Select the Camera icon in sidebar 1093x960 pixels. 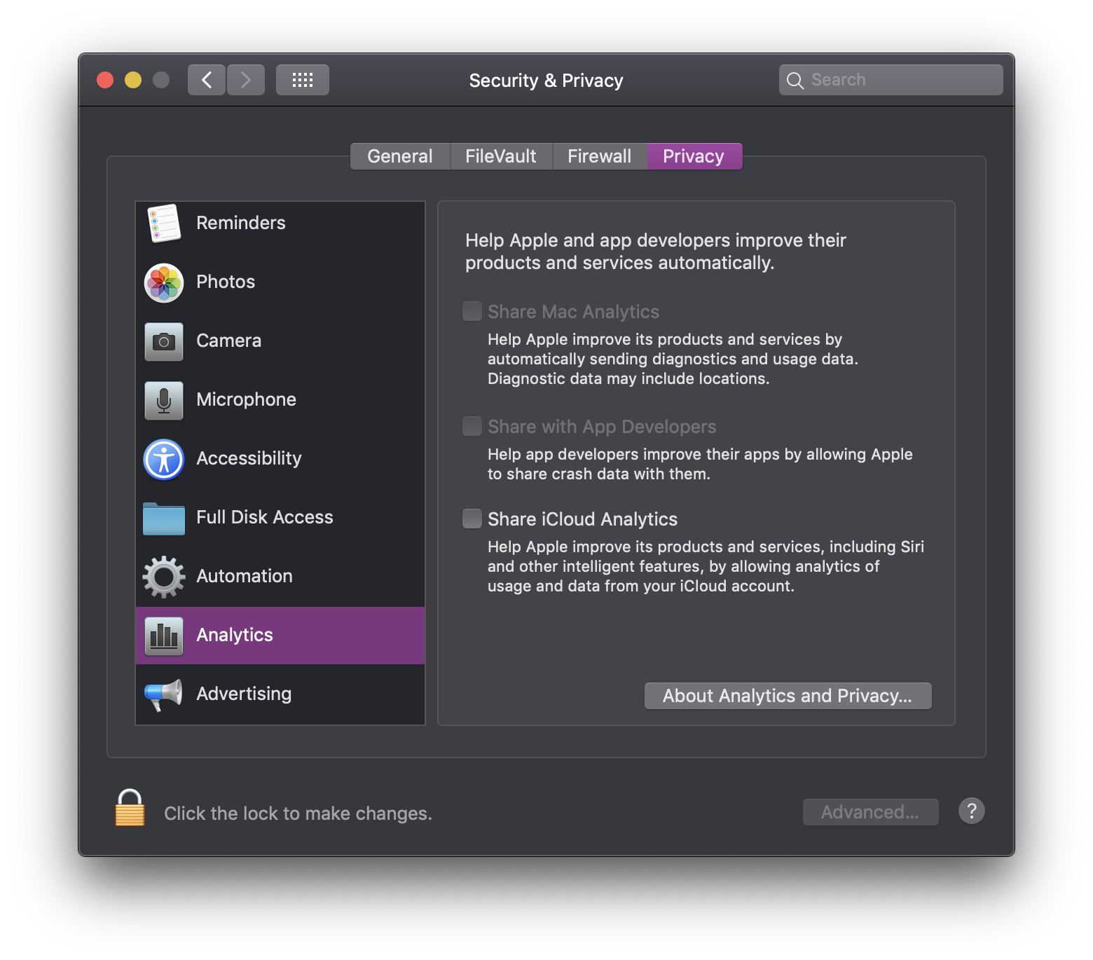[164, 341]
